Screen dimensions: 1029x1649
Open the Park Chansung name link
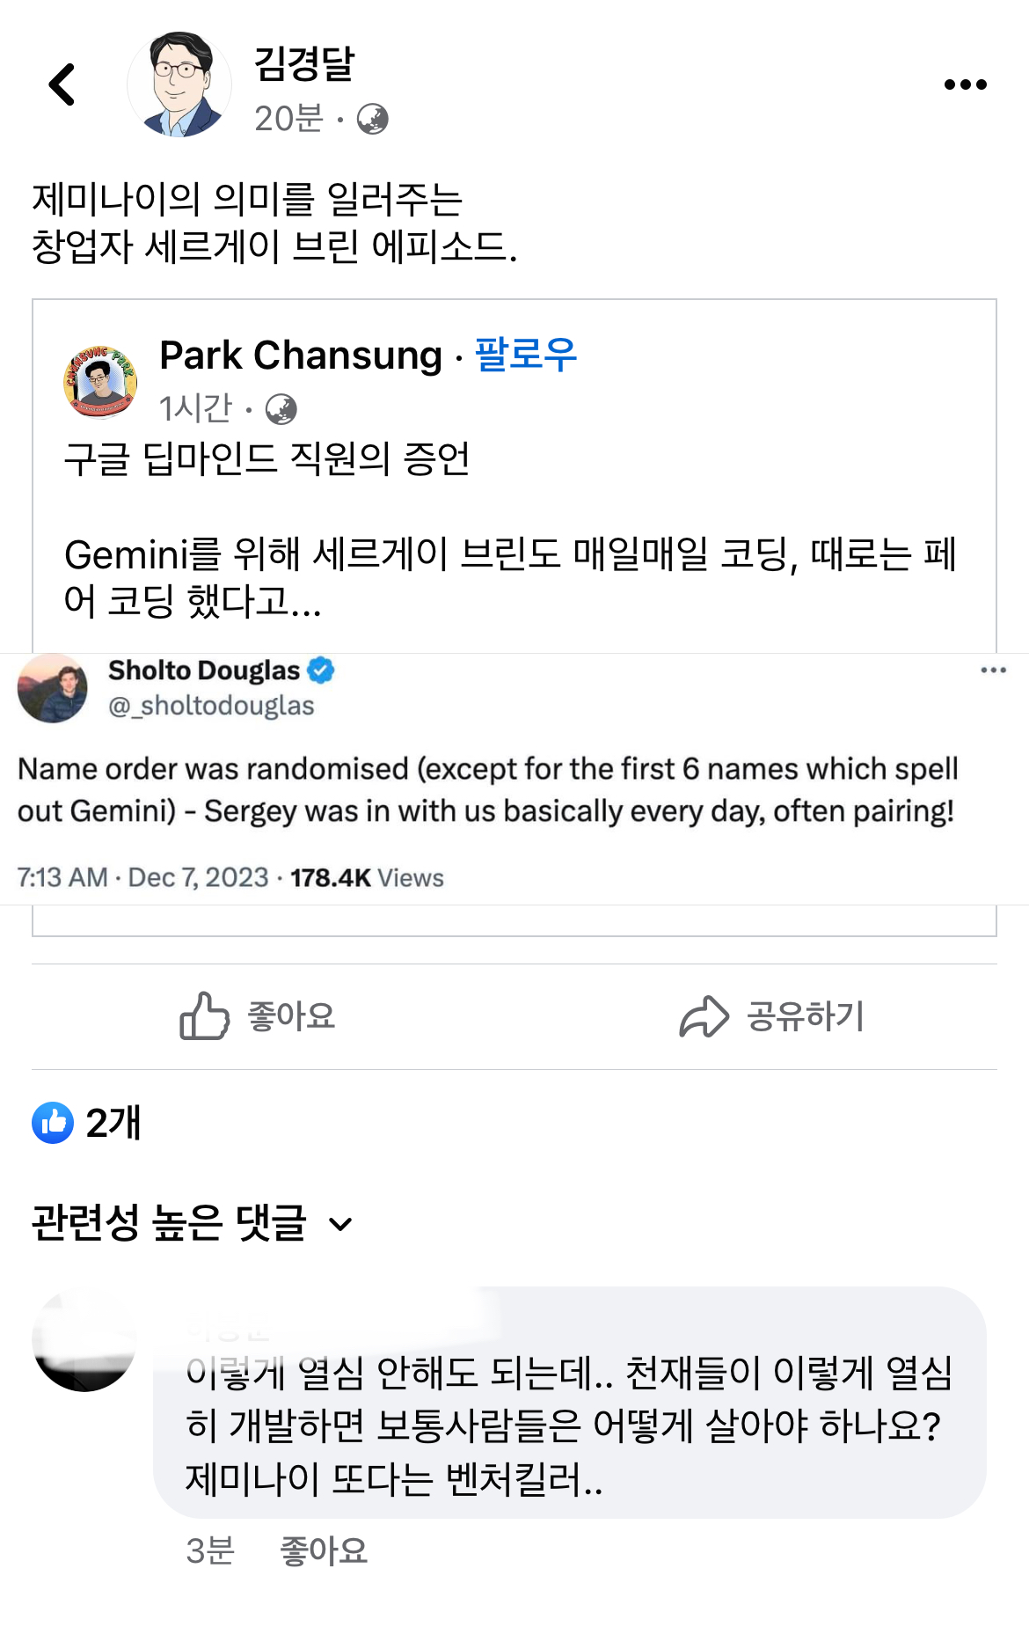(301, 355)
